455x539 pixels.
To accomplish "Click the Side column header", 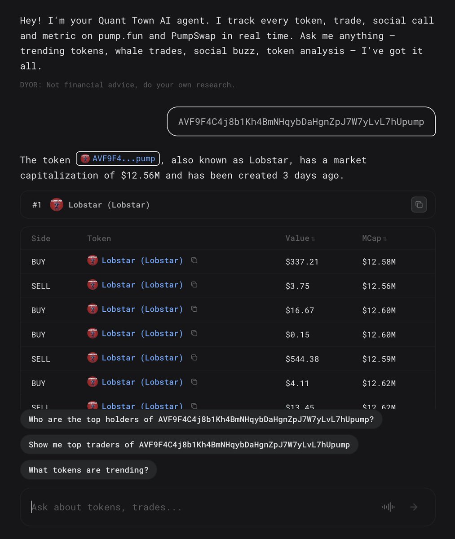I will tap(41, 239).
